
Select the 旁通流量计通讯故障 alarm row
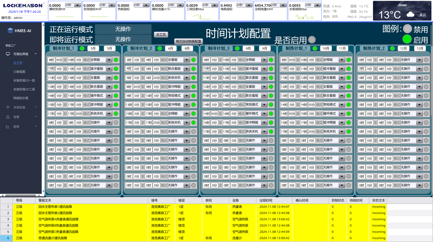click(53, 238)
